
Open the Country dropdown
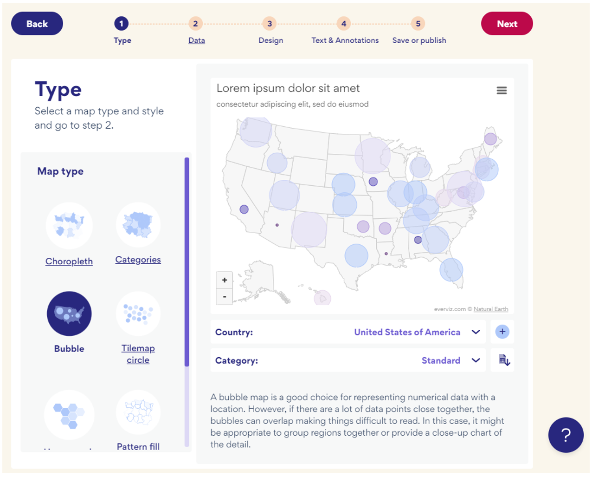click(x=475, y=332)
